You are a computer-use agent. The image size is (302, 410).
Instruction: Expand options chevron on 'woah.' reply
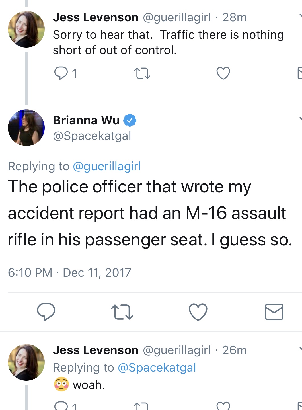[300, 348]
